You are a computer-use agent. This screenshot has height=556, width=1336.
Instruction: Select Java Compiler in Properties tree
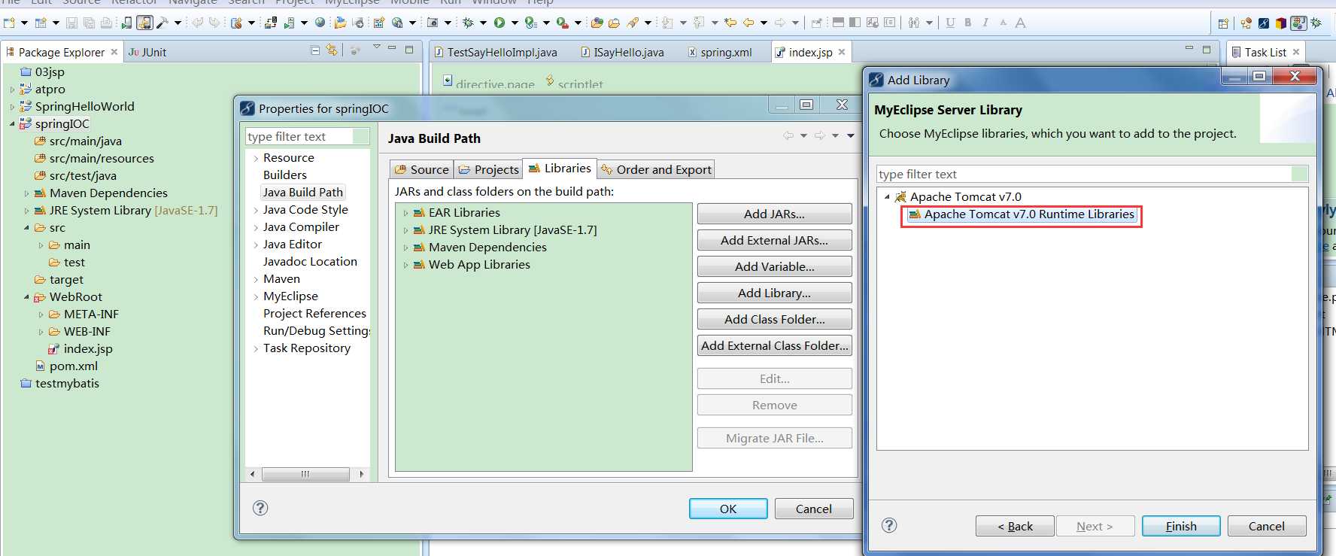click(301, 226)
